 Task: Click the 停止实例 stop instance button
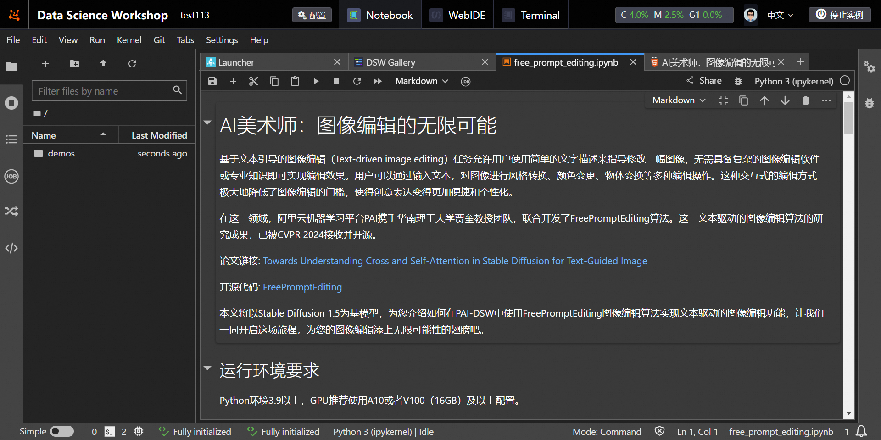[840, 15]
